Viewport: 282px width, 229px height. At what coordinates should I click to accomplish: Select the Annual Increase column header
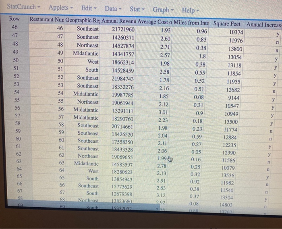click(x=263, y=25)
